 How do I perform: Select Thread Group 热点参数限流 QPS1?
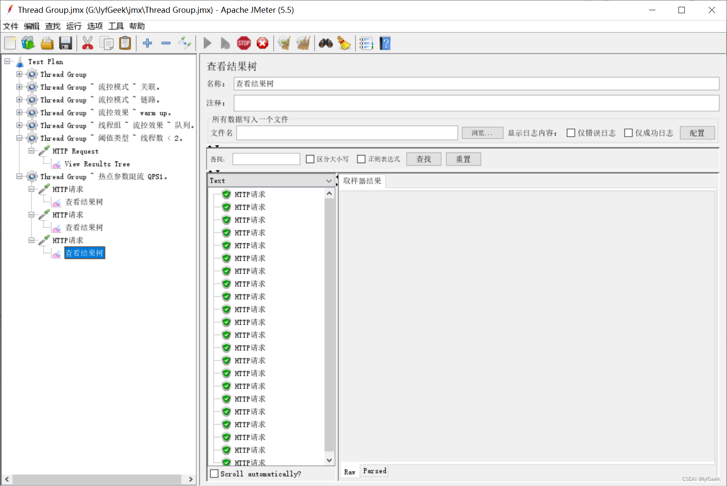pyautogui.click(x=104, y=177)
